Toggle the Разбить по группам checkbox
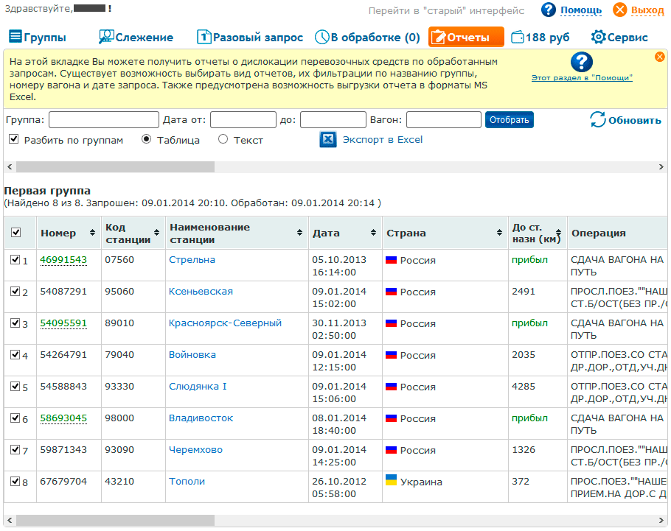 (13, 139)
